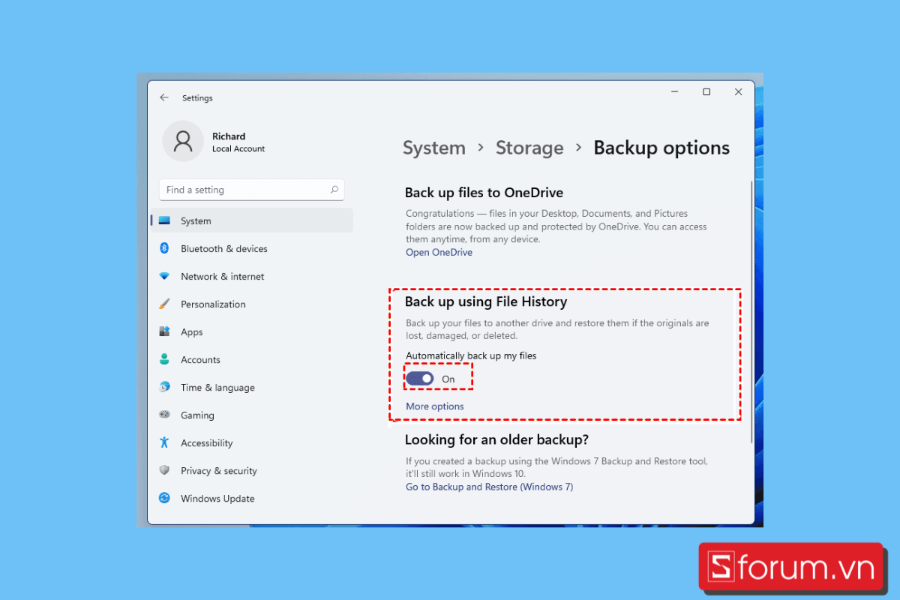This screenshot has width=900, height=600.
Task: Click the Accounts person icon
Action: click(x=164, y=359)
